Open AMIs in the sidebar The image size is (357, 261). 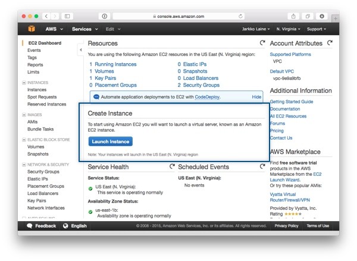[x=32, y=122]
